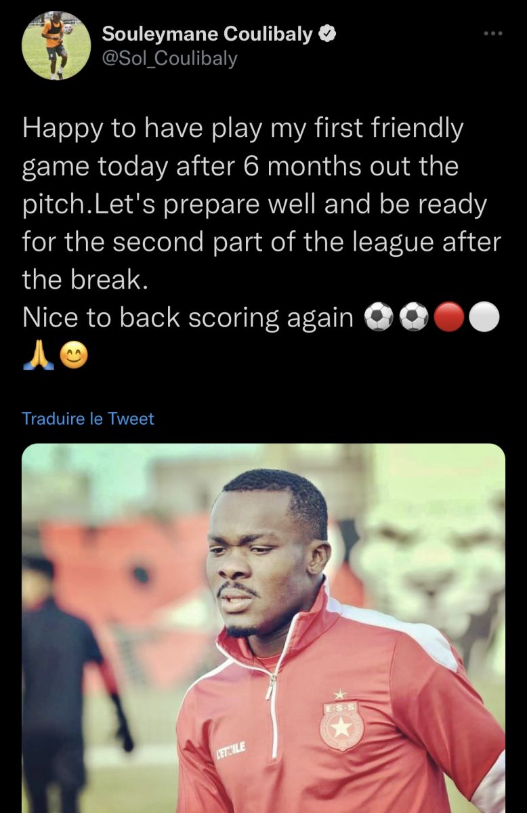Click the praying hands emoji
The width and height of the screenshot is (527, 813).
tap(38, 354)
